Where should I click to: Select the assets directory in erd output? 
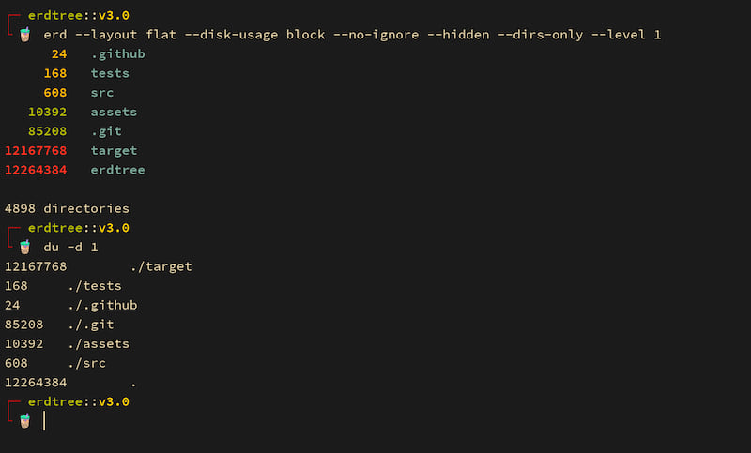click(x=114, y=112)
